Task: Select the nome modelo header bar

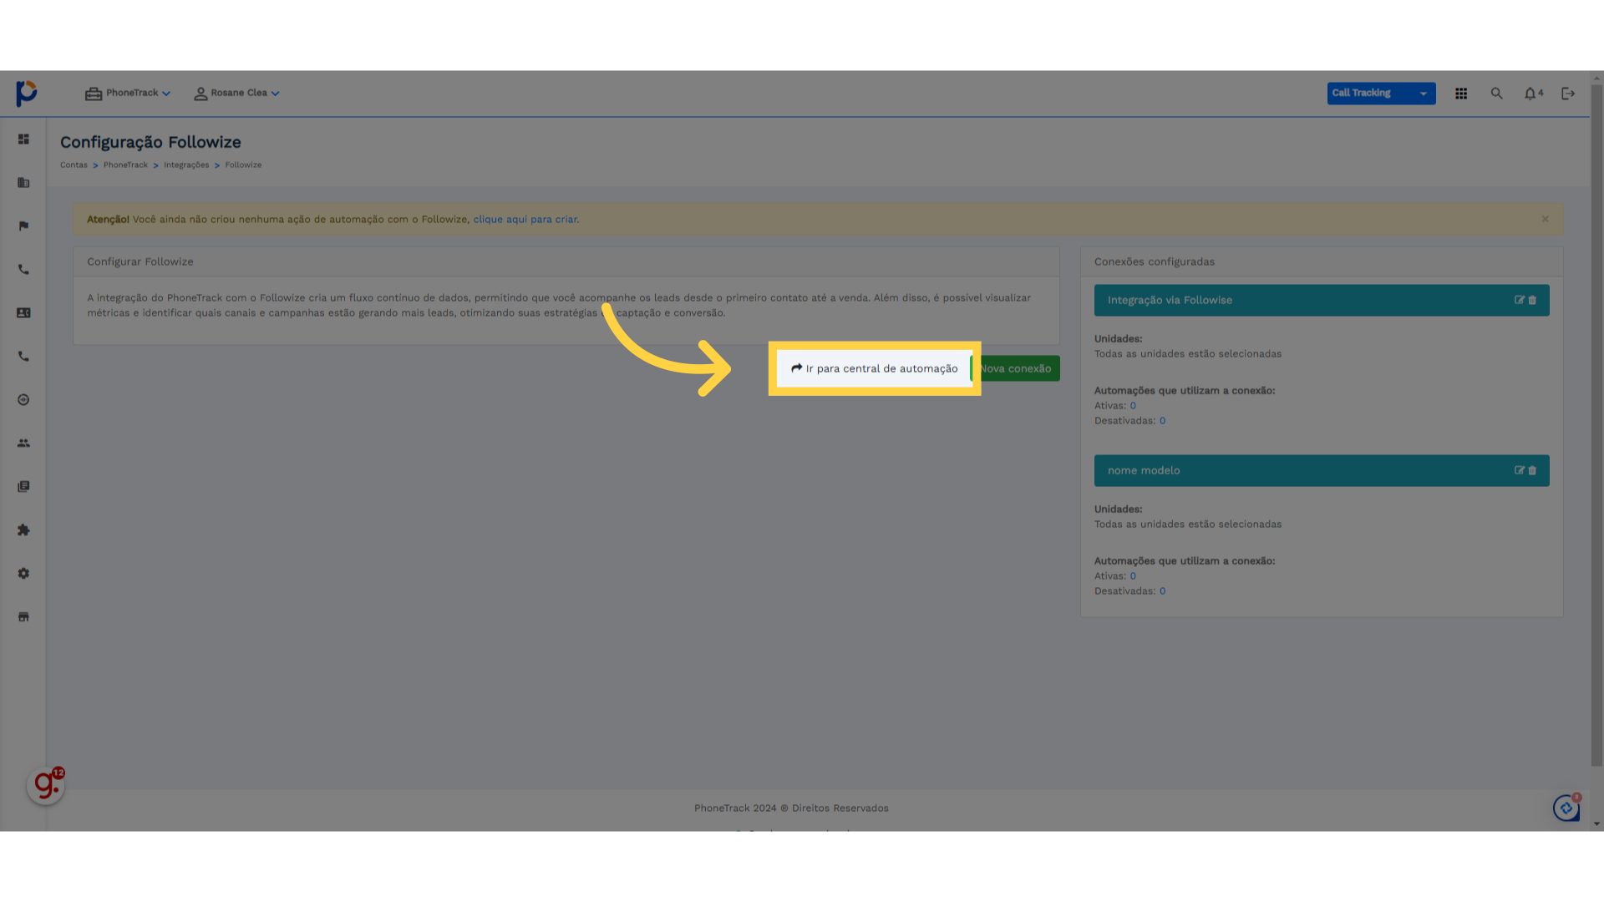Action: tap(1322, 471)
